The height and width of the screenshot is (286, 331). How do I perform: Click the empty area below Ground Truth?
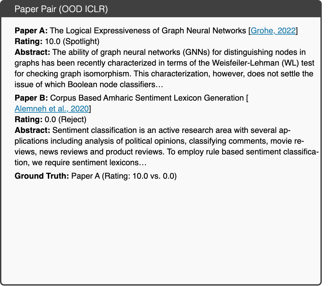tap(161, 232)
